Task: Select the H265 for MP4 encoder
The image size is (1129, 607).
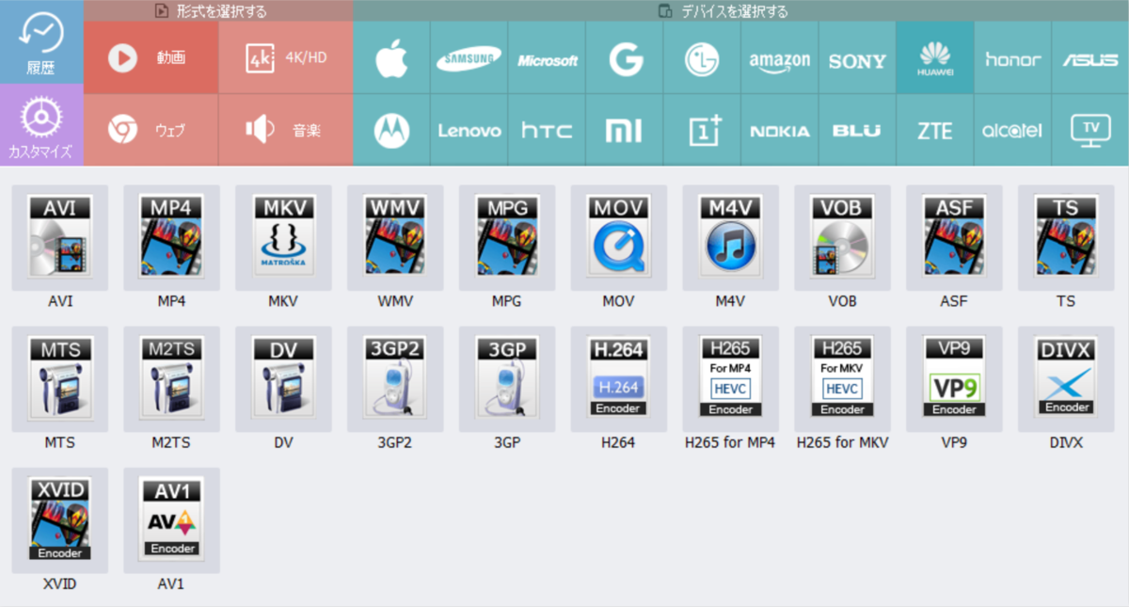Action: (731, 379)
